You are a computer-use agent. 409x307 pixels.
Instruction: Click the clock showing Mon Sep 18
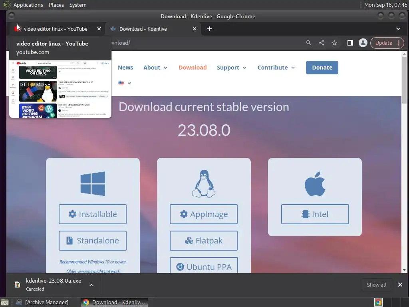click(x=385, y=5)
